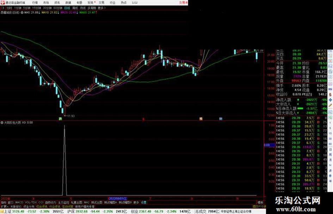Select the 指标 tab in the bottom bar
333x214 pixels.
[x=4, y=202]
